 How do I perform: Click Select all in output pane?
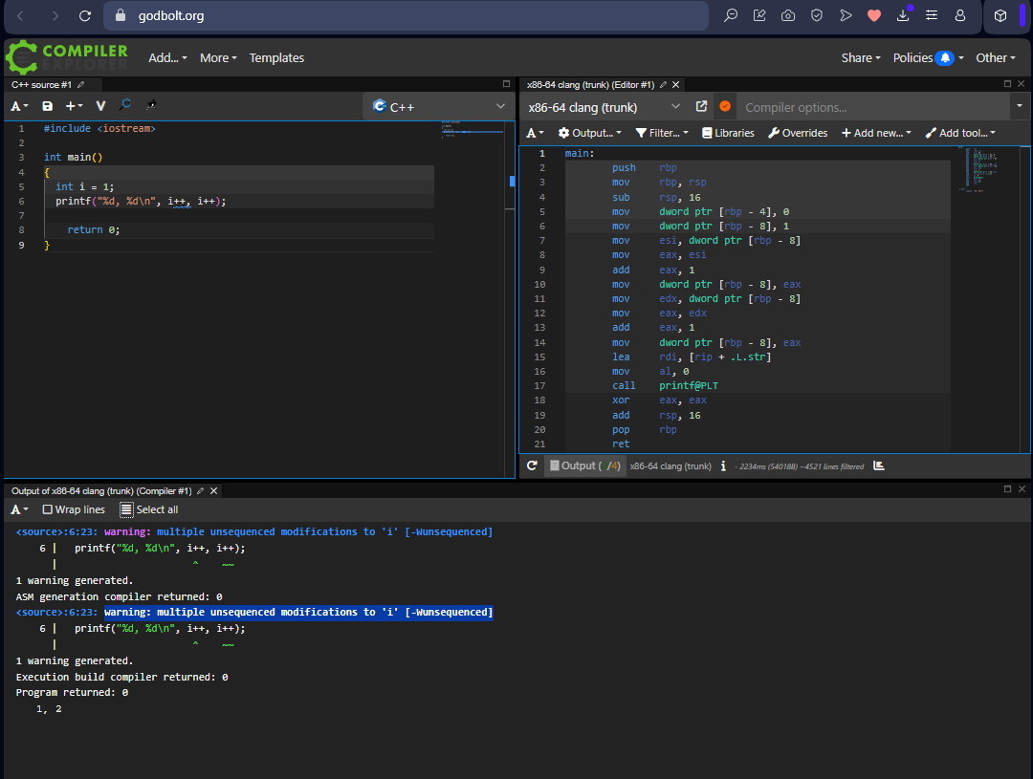pos(149,509)
